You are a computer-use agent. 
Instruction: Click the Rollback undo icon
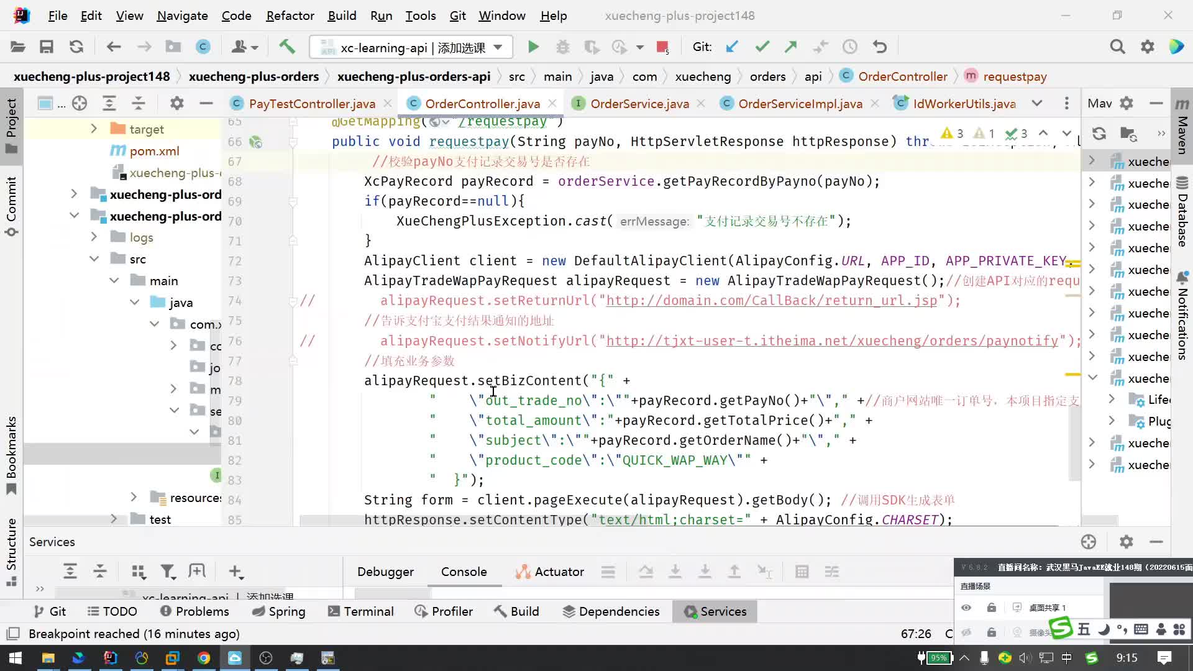click(879, 47)
